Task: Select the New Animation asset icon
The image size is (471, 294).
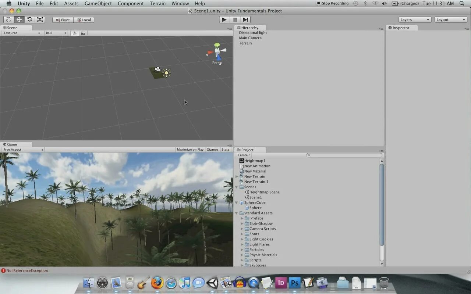Action: (x=242, y=166)
